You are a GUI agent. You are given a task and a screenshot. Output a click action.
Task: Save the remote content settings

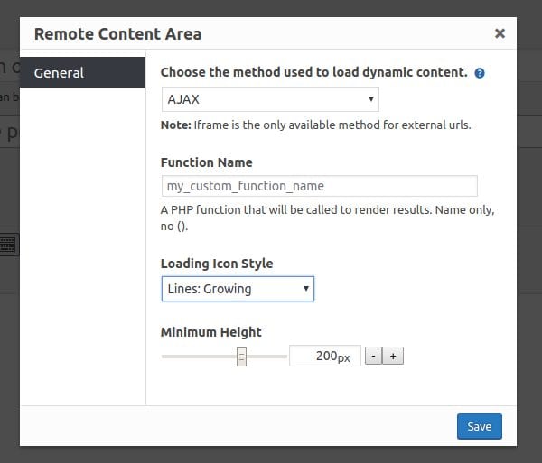pos(480,426)
